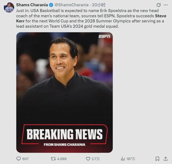
Task: Open the three-dot more options menu
Action: pyautogui.click(x=166, y=5)
